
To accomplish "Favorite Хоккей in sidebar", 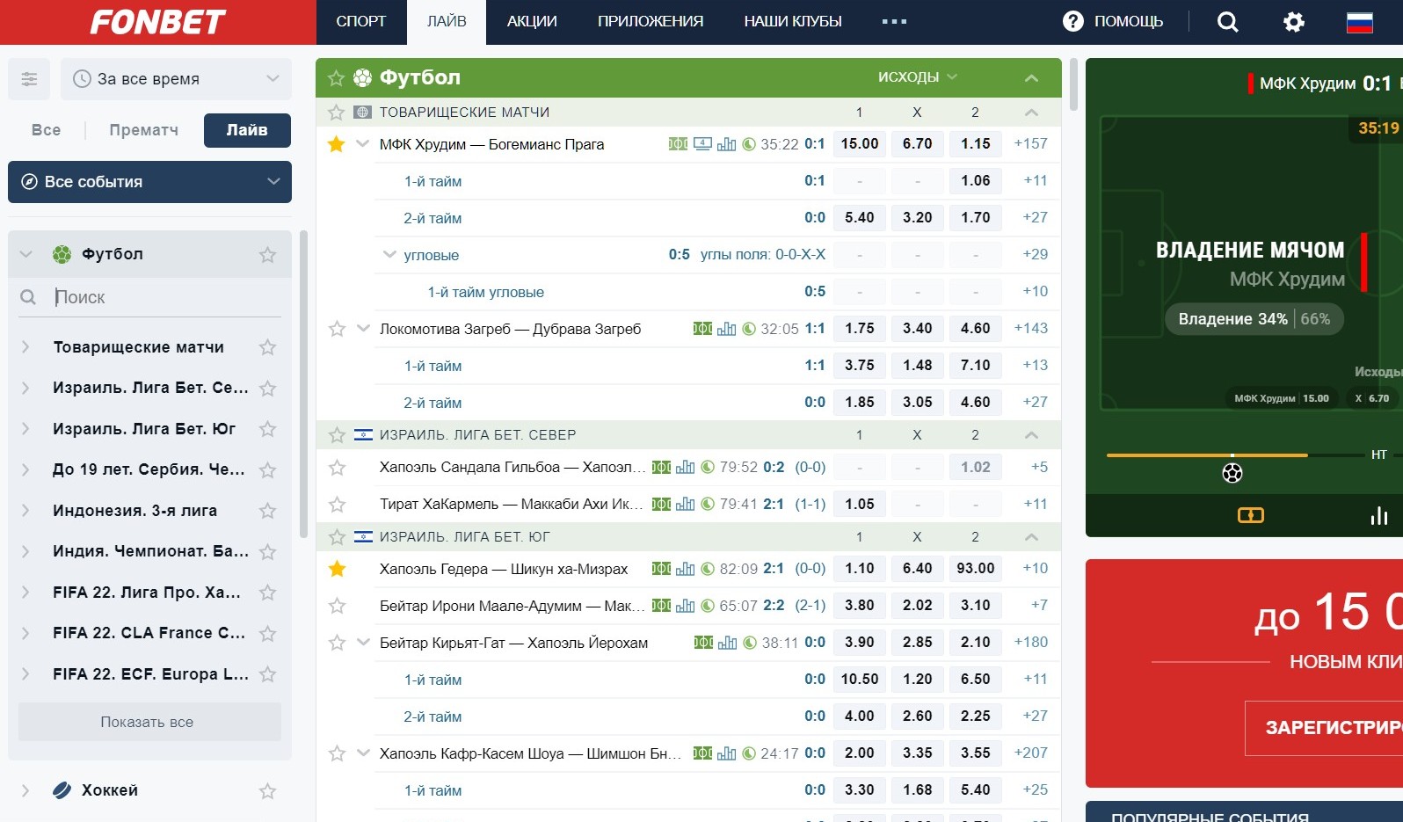I will tap(267, 791).
